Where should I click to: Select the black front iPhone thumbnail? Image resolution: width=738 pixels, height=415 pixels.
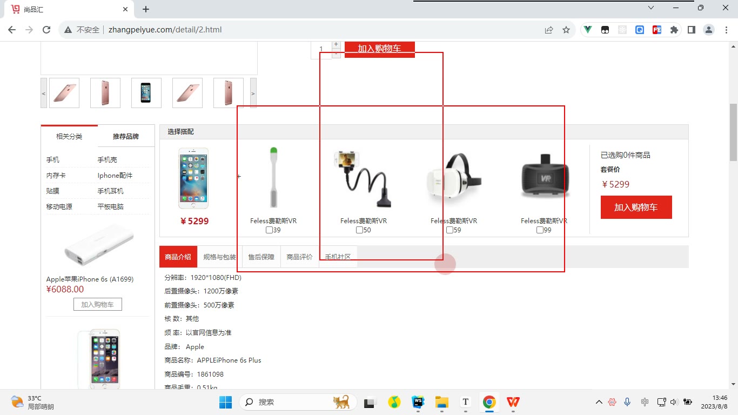(x=146, y=93)
